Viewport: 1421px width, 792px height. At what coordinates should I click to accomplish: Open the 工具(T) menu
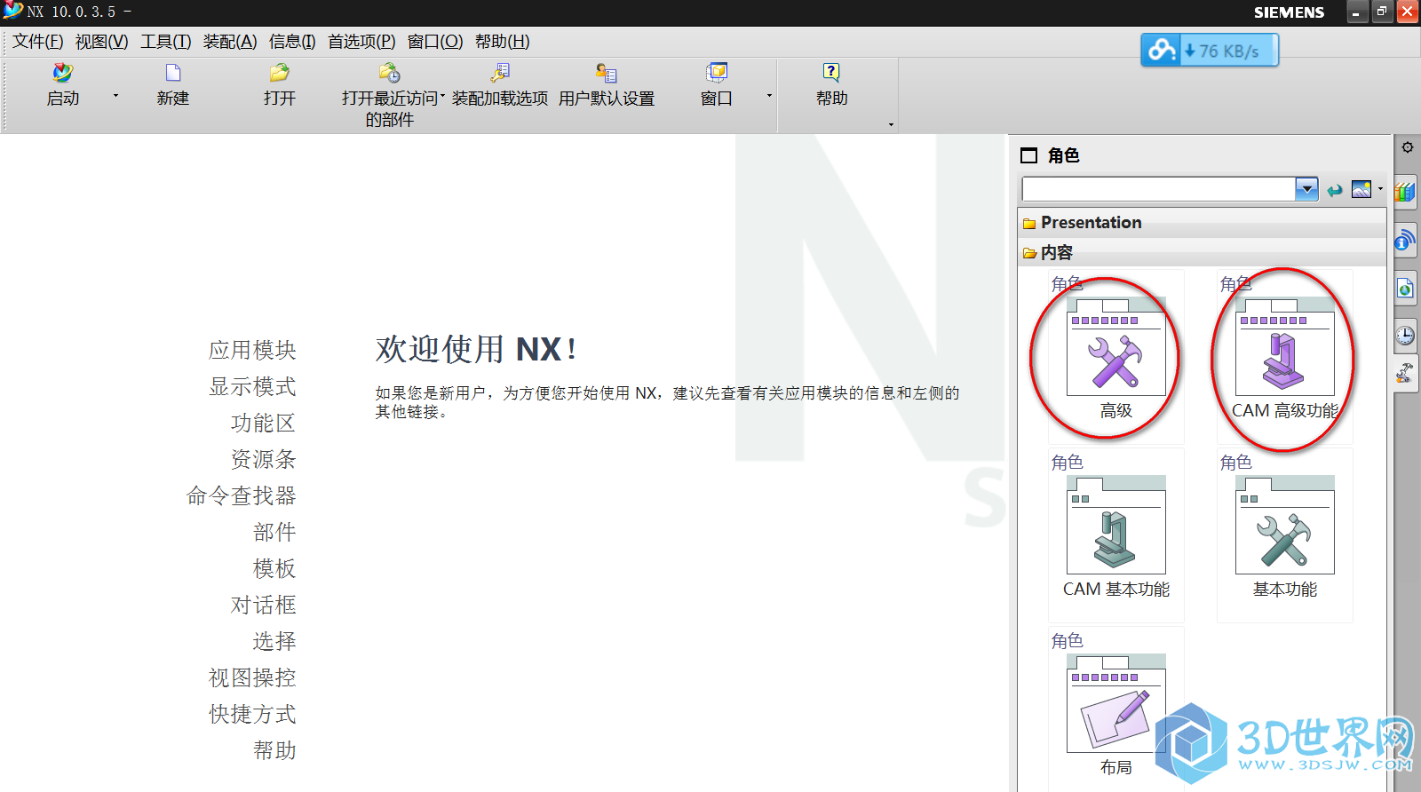(166, 42)
